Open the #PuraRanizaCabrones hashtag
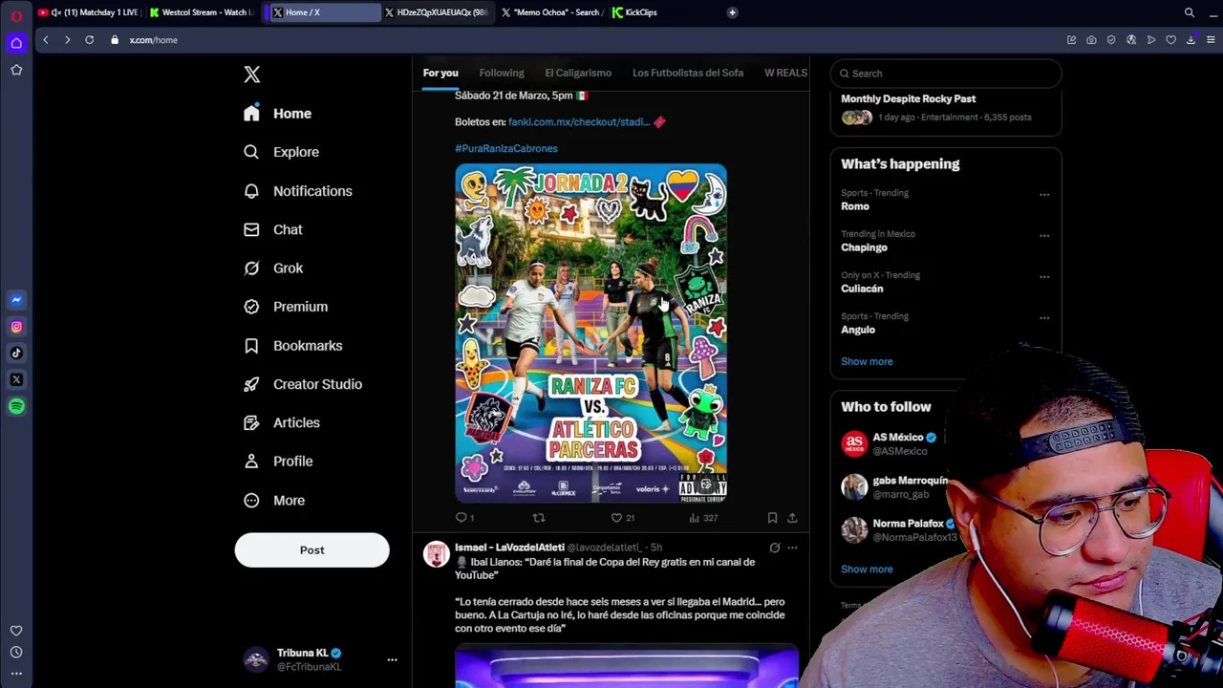Screen dimensions: 1223x688 (506, 149)
